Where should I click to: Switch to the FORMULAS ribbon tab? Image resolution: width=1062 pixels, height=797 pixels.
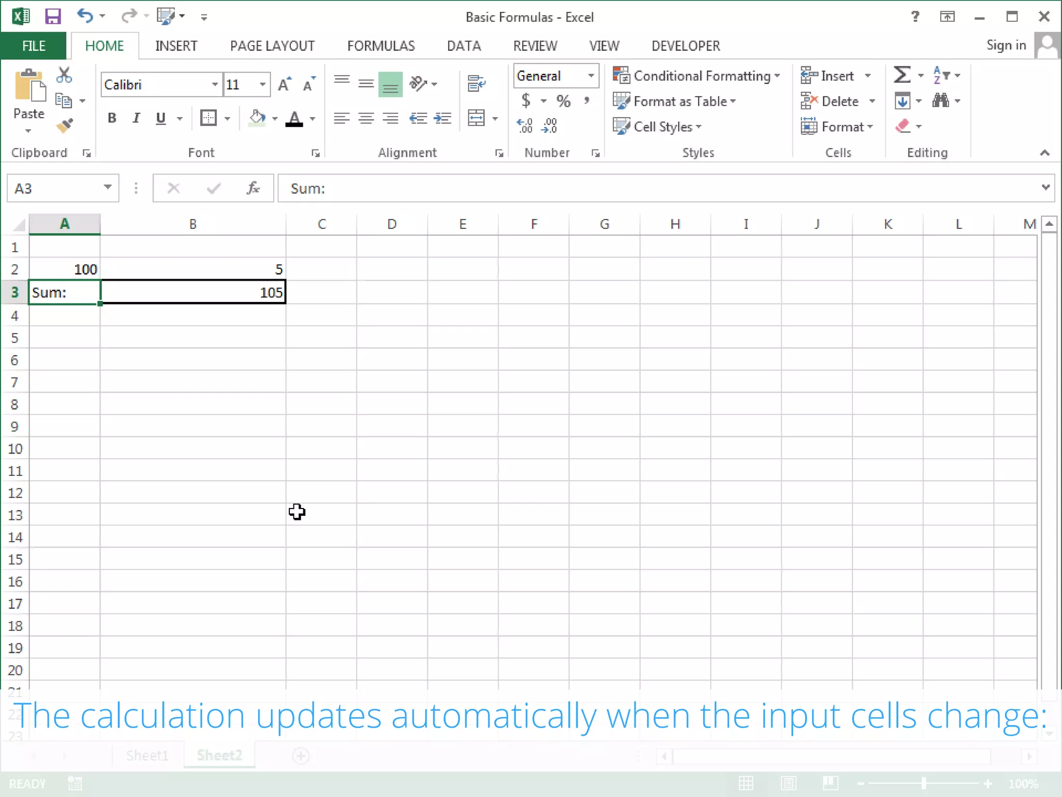click(x=381, y=46)
